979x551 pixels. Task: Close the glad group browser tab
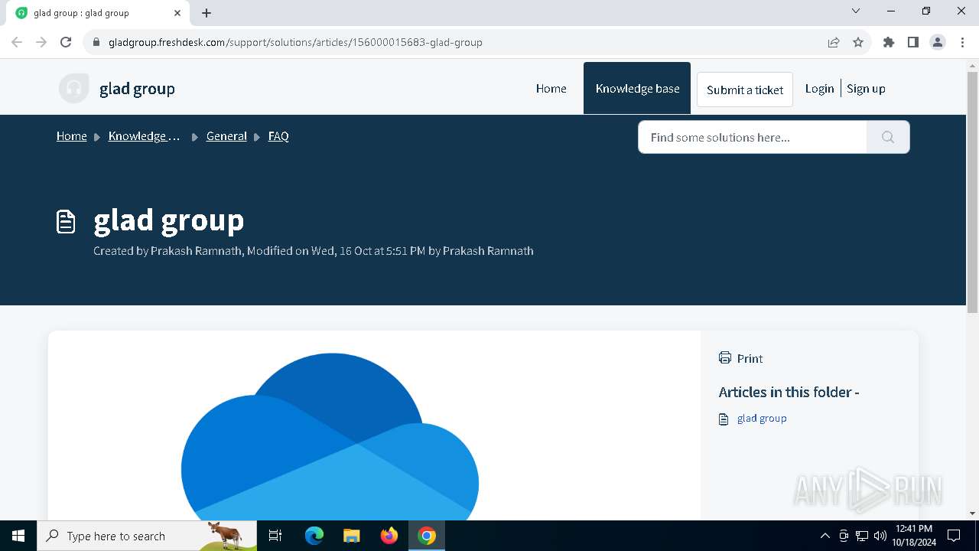(x=177, y=13)
